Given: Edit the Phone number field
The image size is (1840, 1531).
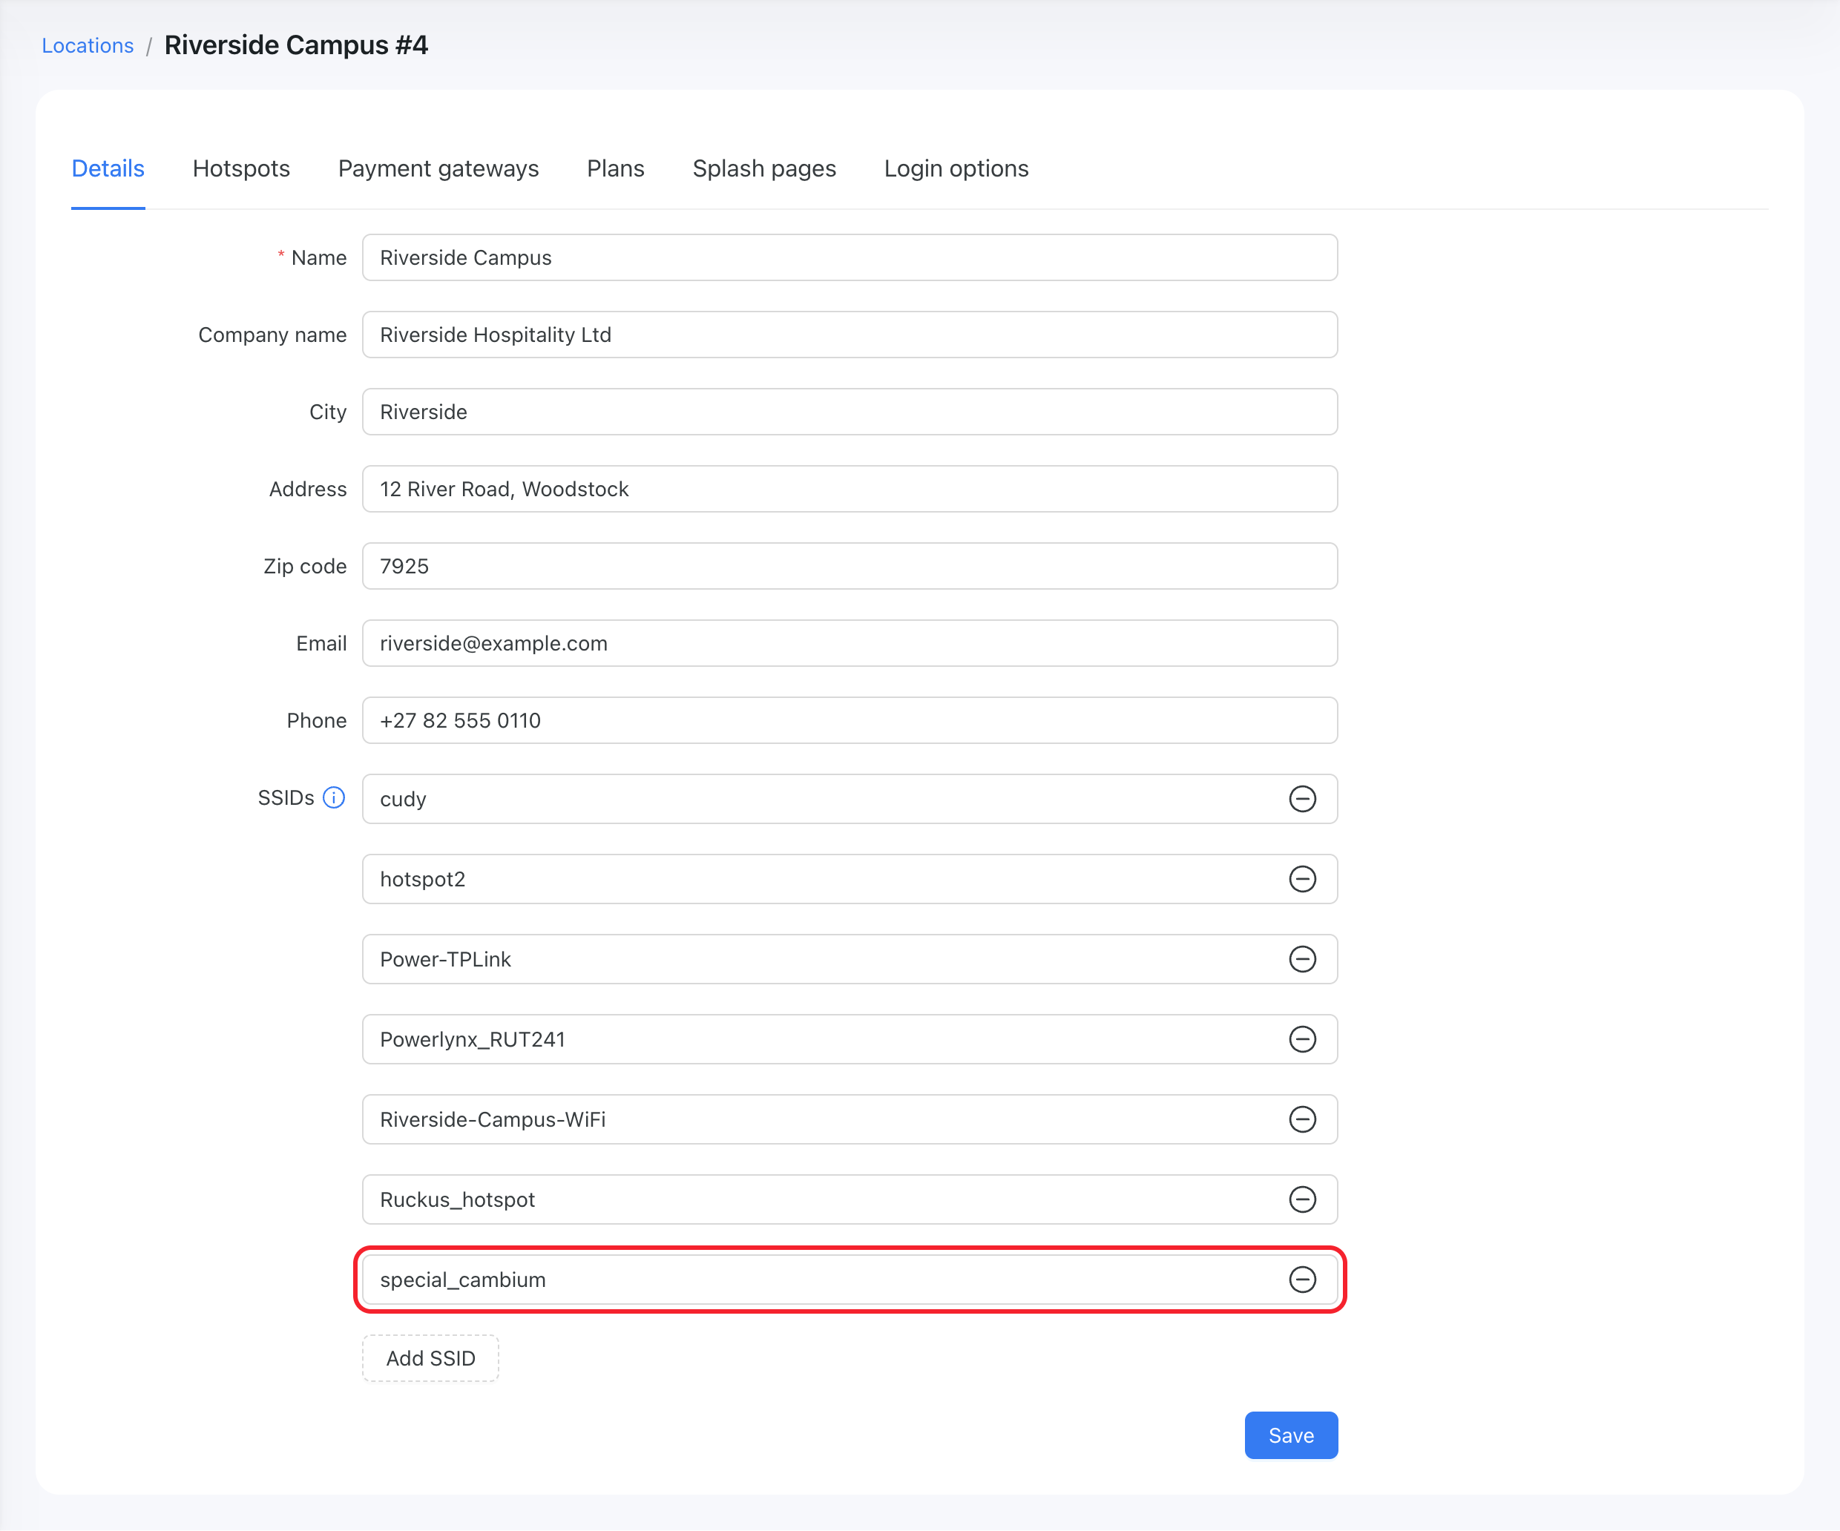Looking at the screenshot, I should pos(849,720).
